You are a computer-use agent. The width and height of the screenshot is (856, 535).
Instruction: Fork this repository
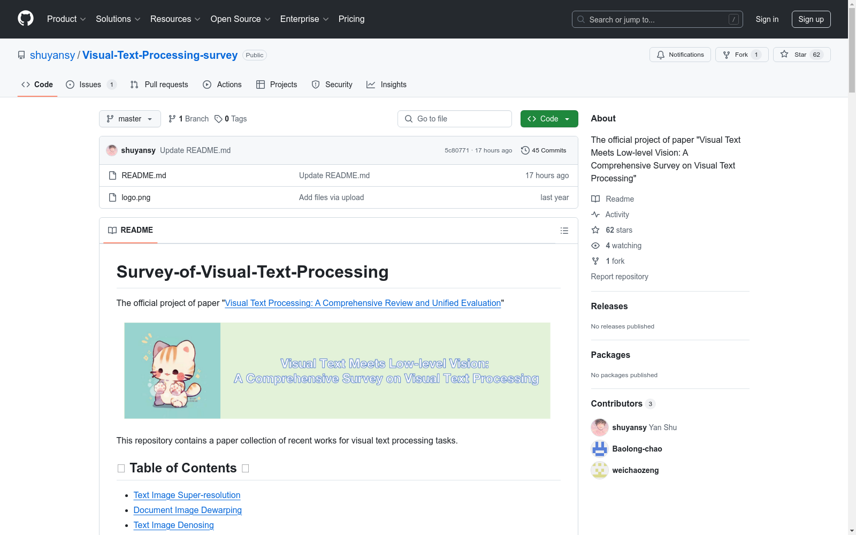click(x=742, y=55)
